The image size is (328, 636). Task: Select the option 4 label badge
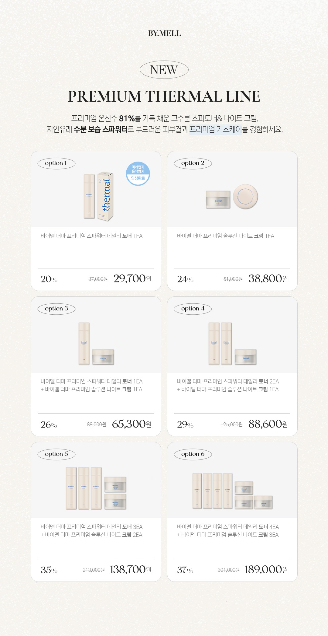[193, 309]
